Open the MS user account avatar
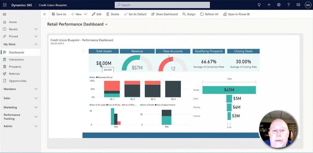The image size is (313, 153). pos(308,5)
